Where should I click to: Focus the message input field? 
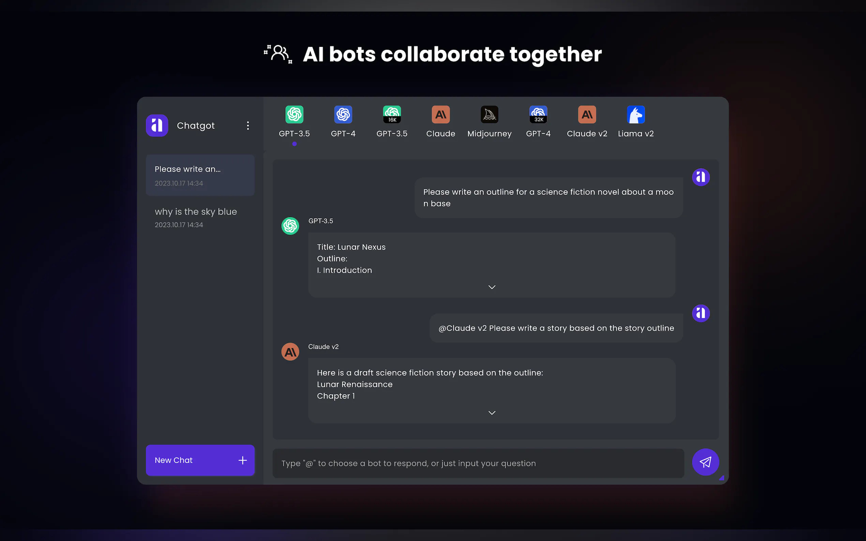pyautogui.click(x=478, y=463)
